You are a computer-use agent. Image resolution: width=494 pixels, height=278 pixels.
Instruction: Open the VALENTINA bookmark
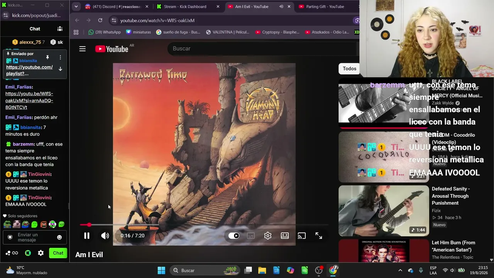coord(228,32)
